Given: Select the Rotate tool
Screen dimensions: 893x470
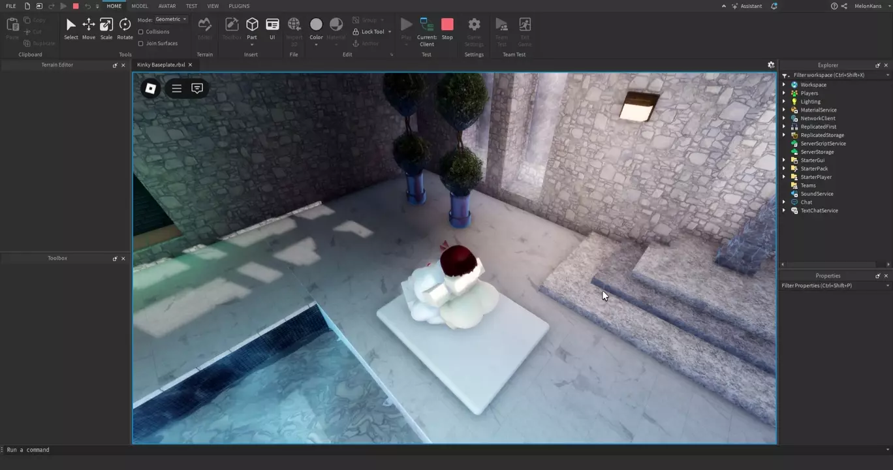Looking at the screenshot, I should [125, 28].
